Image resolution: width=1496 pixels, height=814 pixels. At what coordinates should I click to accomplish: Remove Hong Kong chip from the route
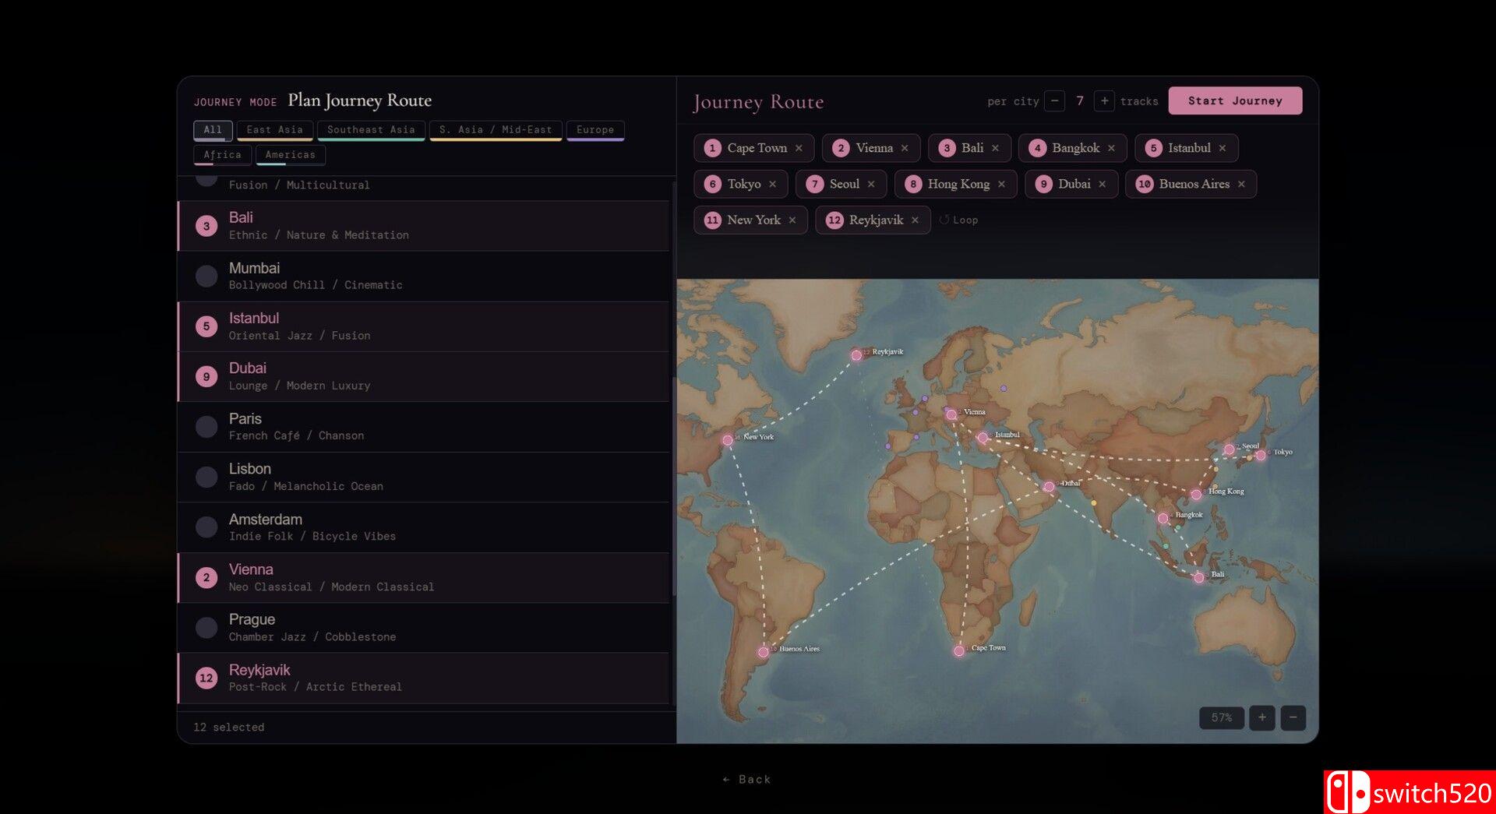(1001, 184)
